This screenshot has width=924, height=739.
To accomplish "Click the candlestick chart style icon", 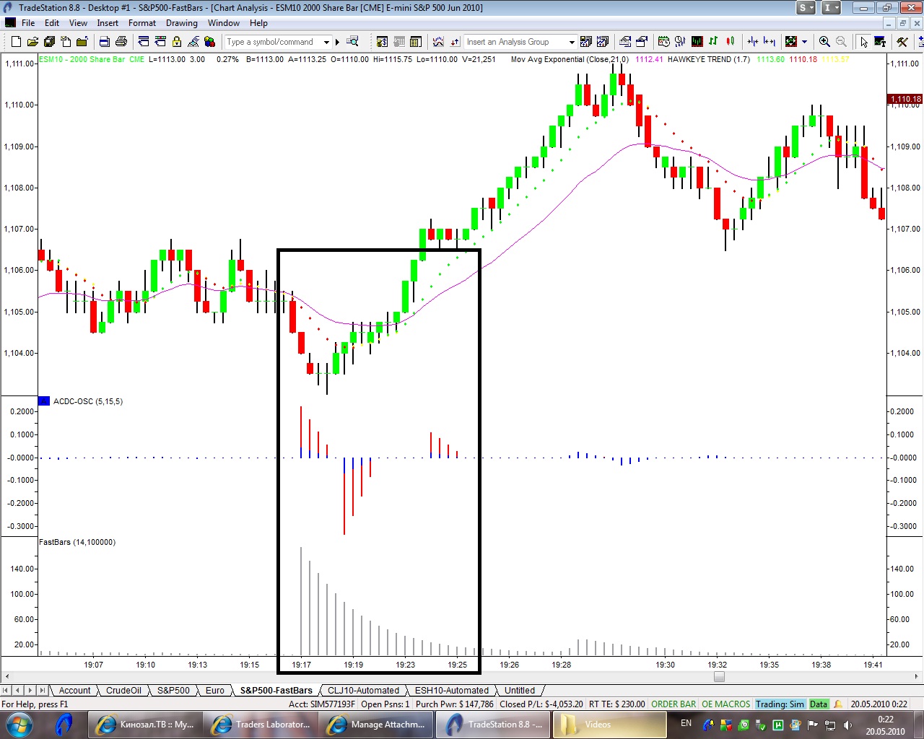I will tap(731, 42).
